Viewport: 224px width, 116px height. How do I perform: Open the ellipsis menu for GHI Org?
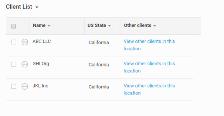25,64
